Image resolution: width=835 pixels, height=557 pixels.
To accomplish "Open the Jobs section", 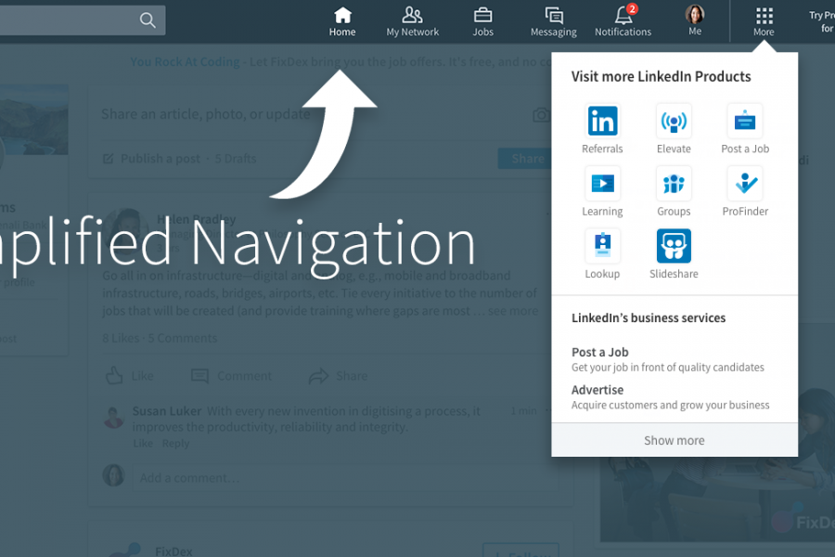I will coord(483,22).
